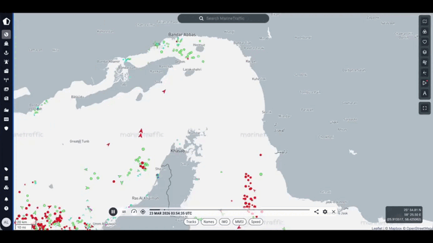433x243 pixels.
Task: Click the MarineTraffic logo icon
Action: click(x=6, y=21)
